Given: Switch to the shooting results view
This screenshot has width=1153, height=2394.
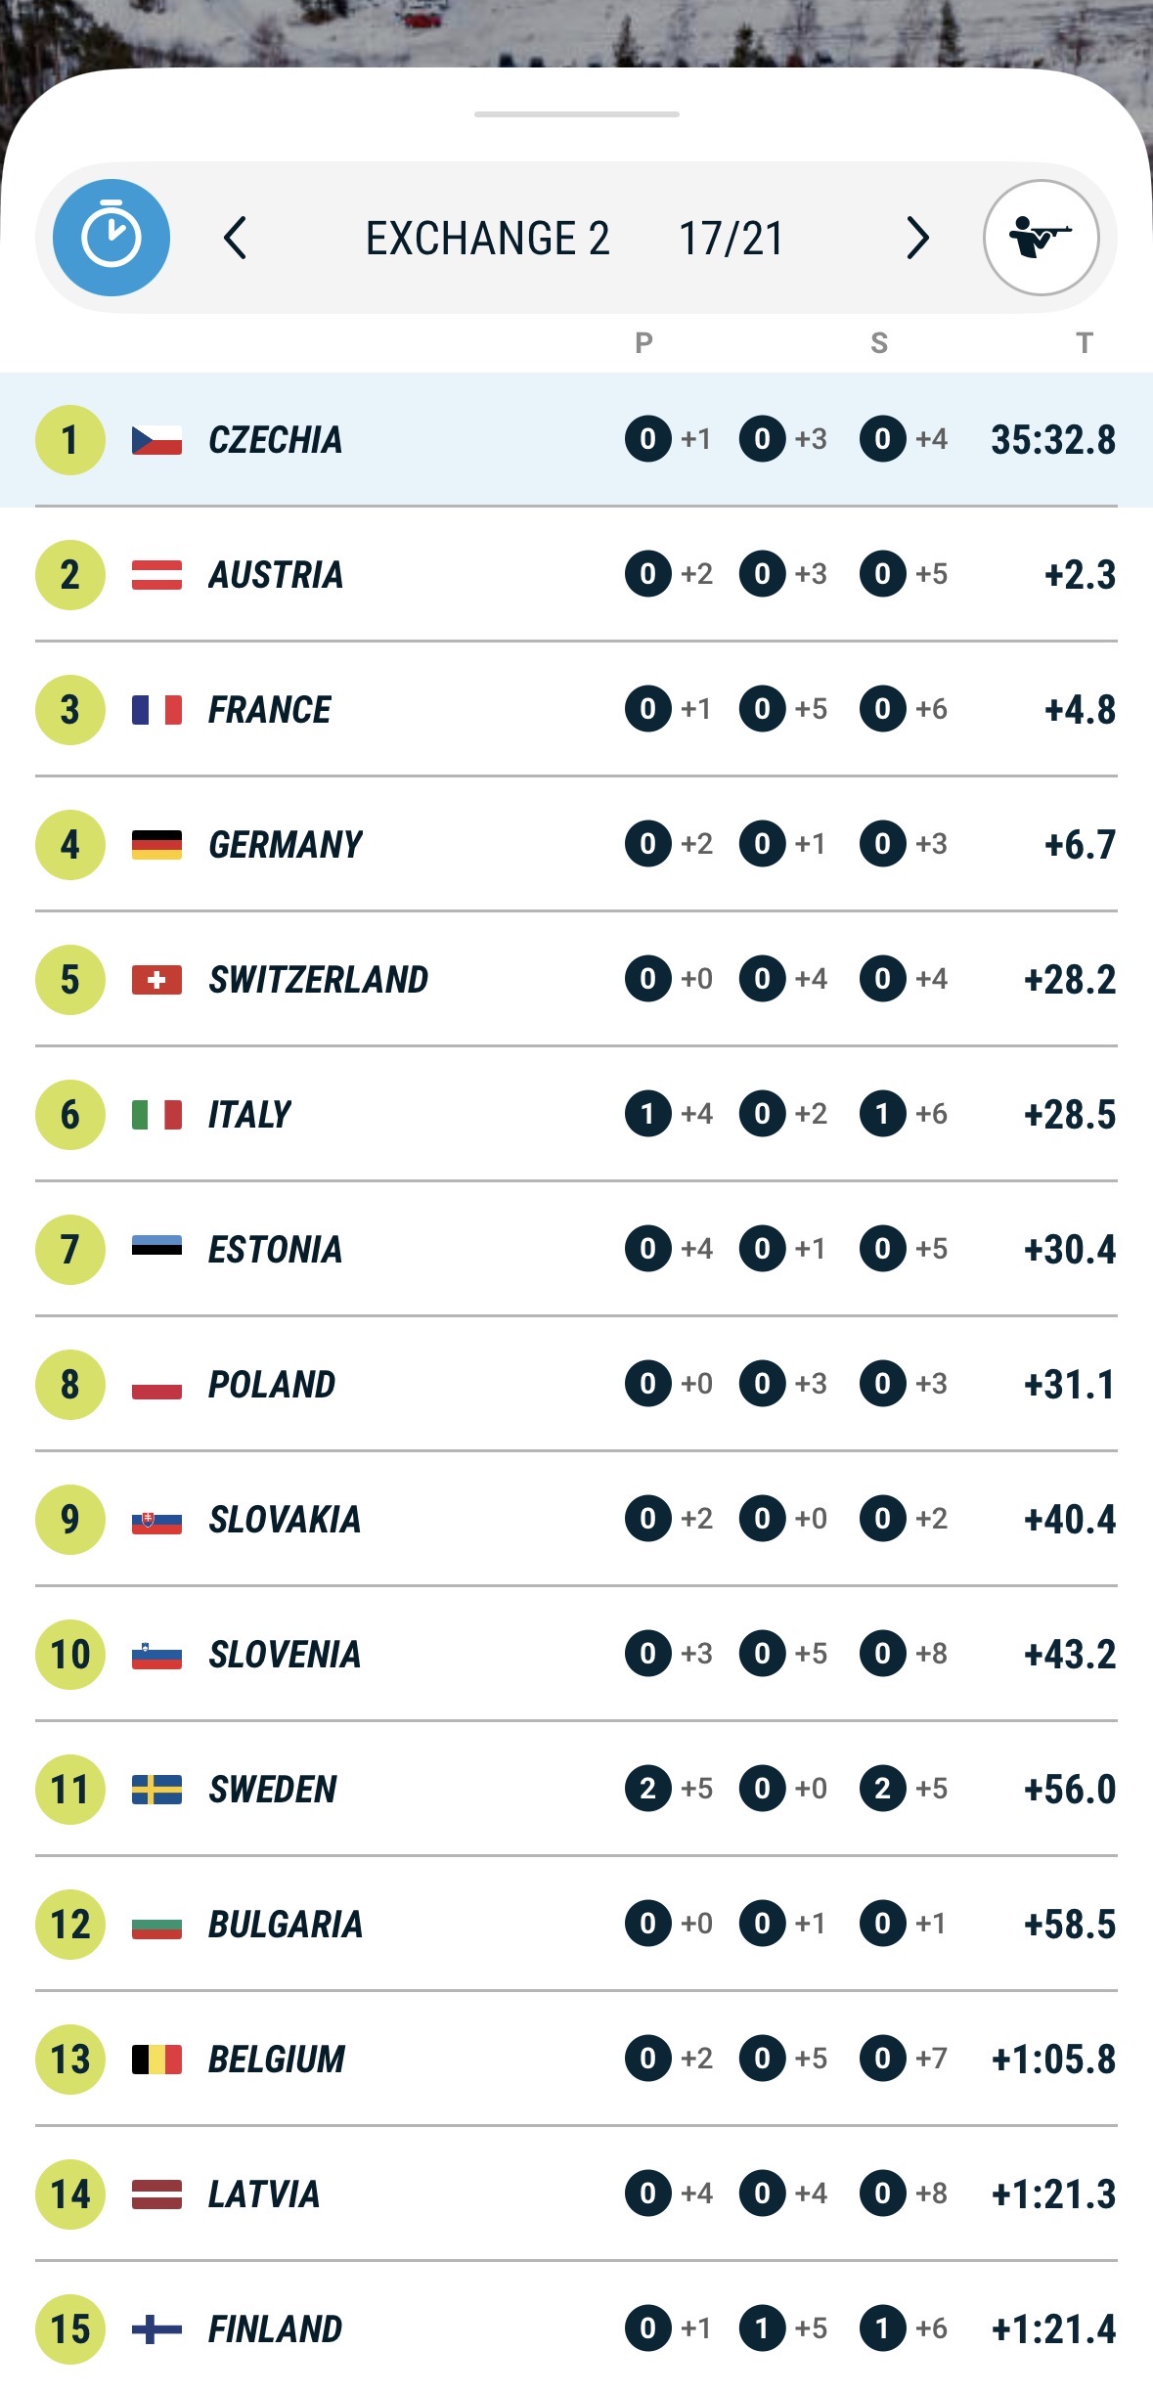Looking at the screenshot, I should tap(1041, 238).
